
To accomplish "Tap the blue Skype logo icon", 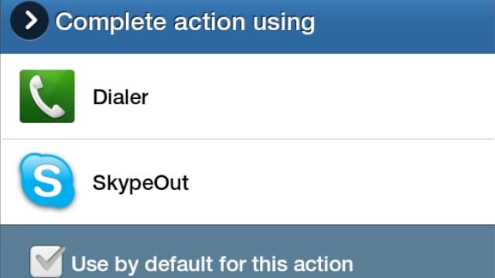I will pyautogui.click(x=47, y=181).
